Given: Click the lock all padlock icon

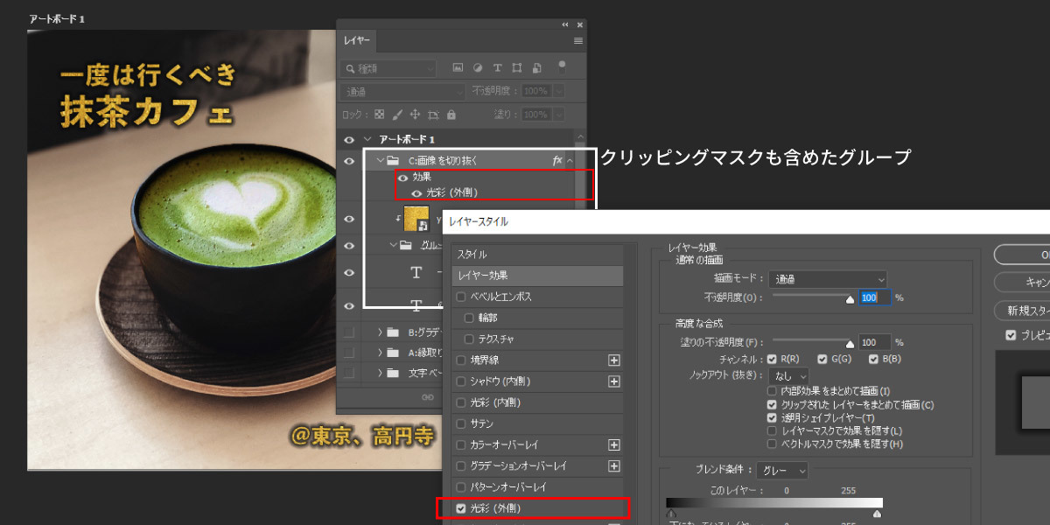Looking at the screenshot, I should (x=451, y=115).
